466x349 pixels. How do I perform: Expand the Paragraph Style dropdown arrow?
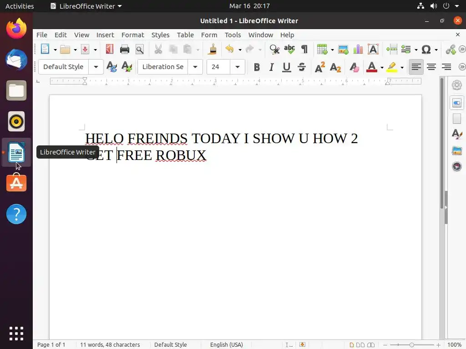[96, 67]
